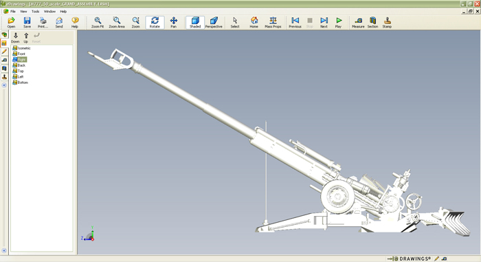Toggle Shaded display mode
This screenshot has width=481, height=262.
[195, 23]
